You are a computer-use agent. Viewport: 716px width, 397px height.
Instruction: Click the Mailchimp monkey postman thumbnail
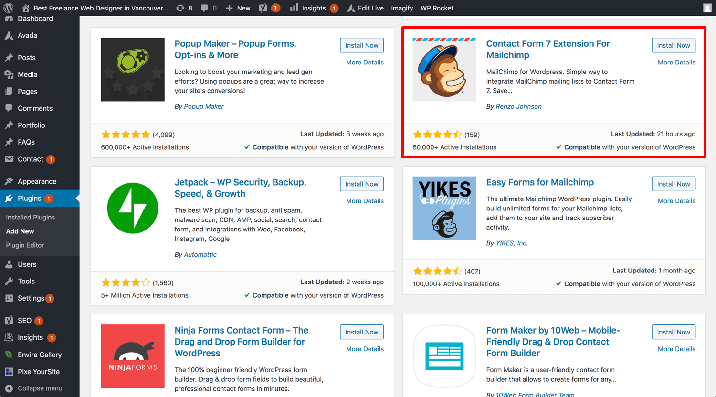444,70
